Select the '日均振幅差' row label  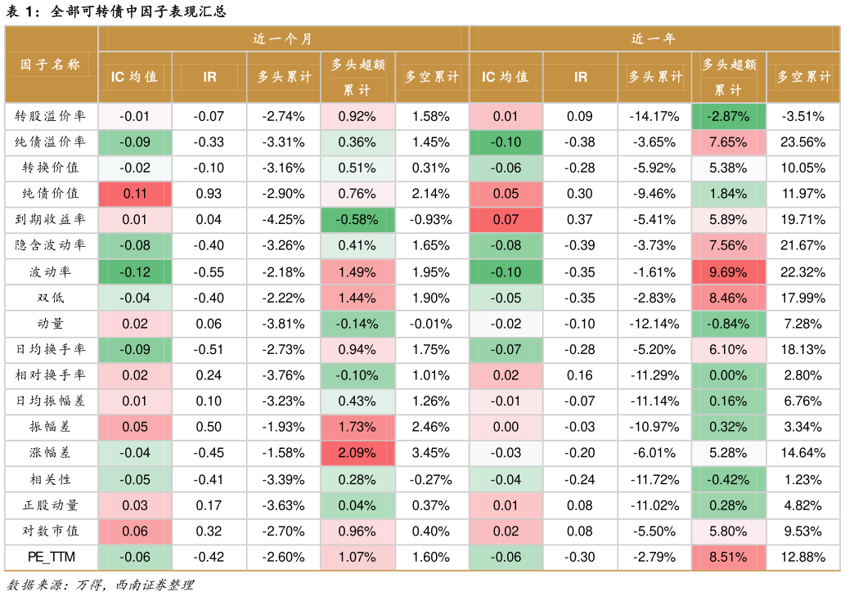51,401
